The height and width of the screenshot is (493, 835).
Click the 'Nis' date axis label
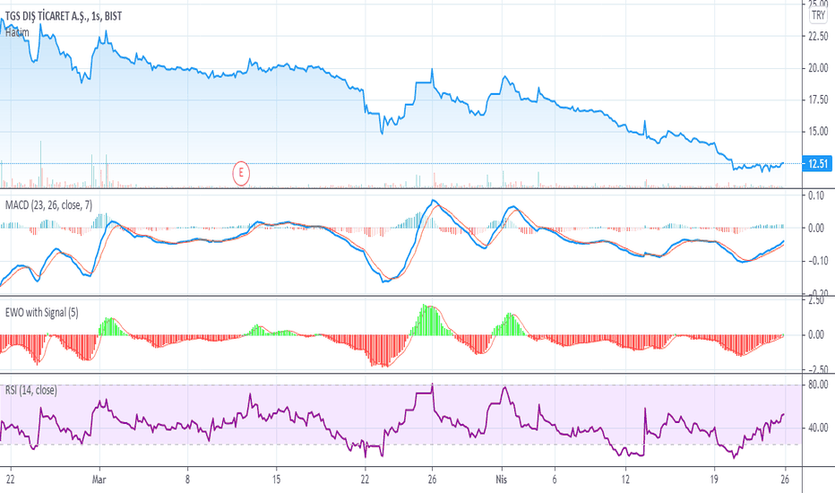(x=501, y=480)
